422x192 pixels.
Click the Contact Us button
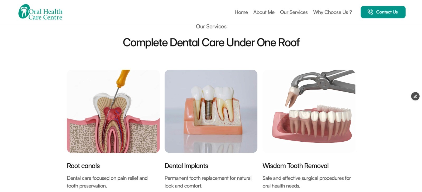click(383, 12)
